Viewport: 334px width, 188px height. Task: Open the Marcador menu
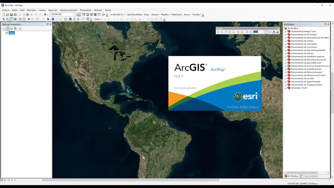tap(32, 10)
